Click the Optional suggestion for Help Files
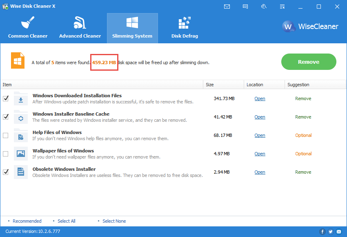 (303, 135)
